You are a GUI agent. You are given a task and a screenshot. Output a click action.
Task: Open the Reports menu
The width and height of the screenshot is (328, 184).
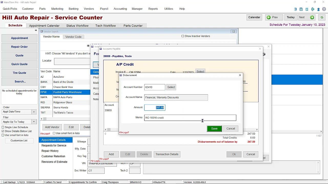point(153,9)
